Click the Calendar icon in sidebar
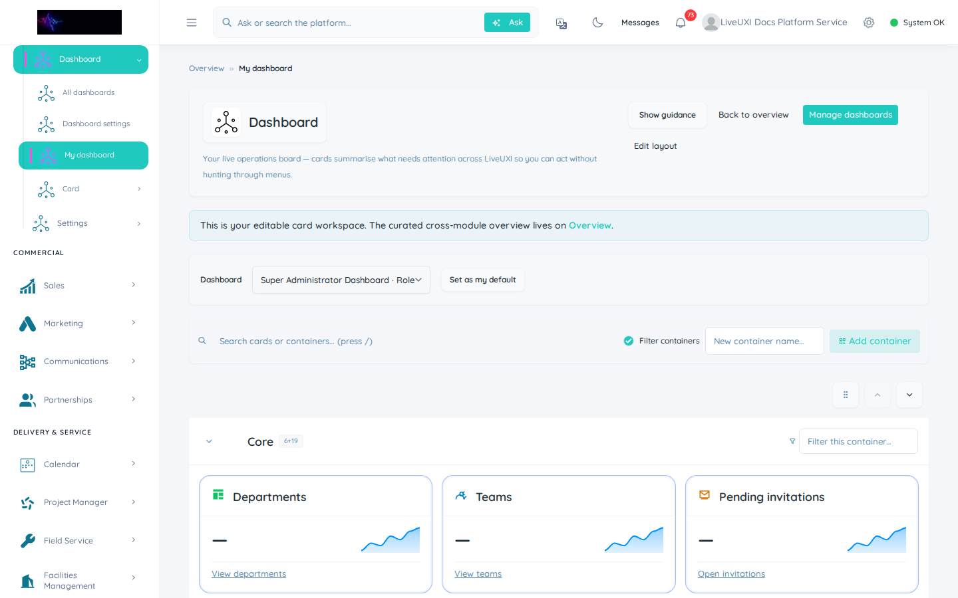 tap(27, 464)
